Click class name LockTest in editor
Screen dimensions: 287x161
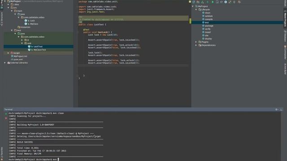pos(99,25)
